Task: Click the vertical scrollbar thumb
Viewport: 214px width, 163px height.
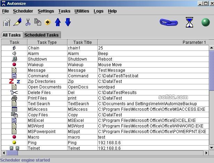Action: pos(212,70)
